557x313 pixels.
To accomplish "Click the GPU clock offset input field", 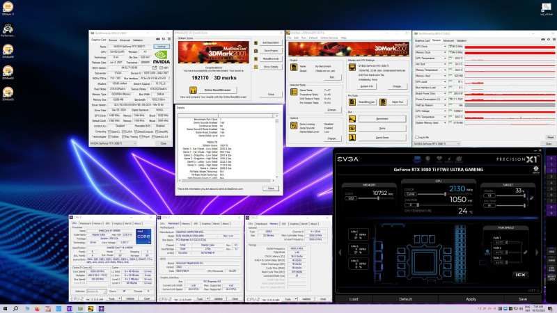I will click(410, 194).
